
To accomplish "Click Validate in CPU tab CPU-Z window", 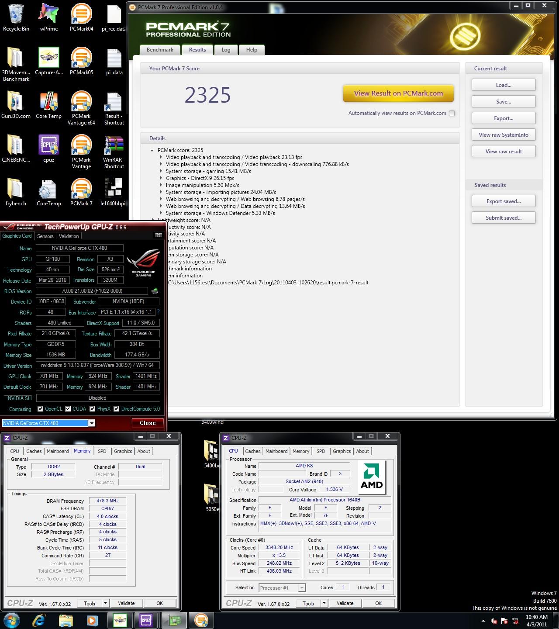I will pos(345,603).
